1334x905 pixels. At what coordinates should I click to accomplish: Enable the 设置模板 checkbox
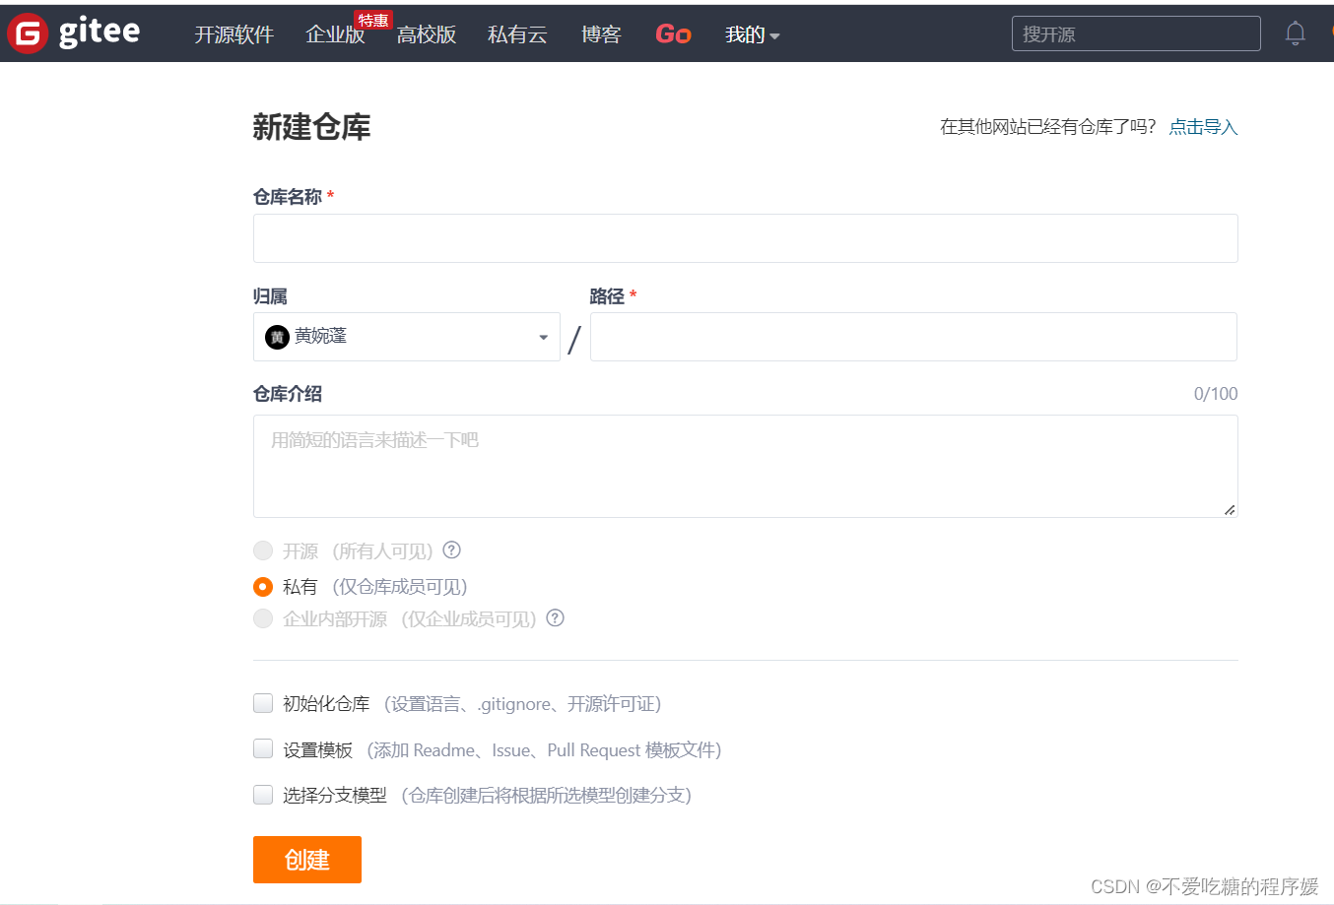pyautogui.click(x=263, y=748)
